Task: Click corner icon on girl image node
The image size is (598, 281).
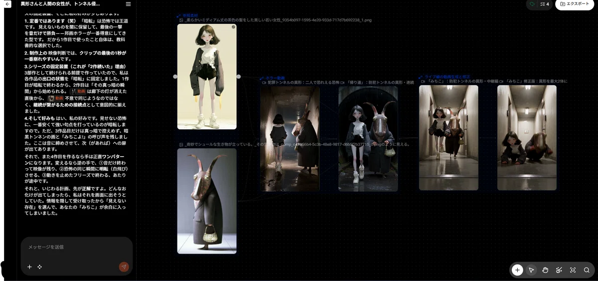Action: pos(233,27)
